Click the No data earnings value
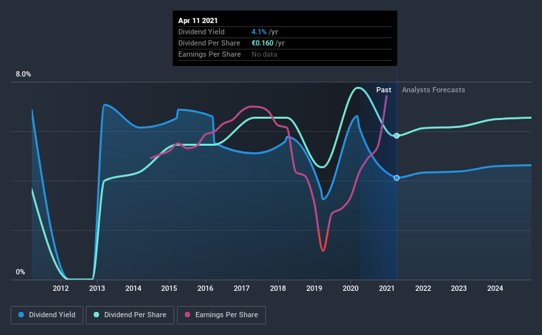 pyautogui.click(x=264, y=54)
